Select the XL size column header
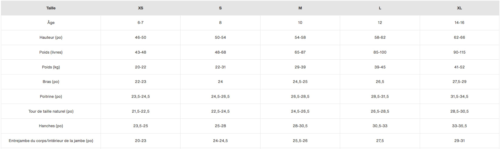The height and width of the screenshot is (149, 500). point(459,8)
